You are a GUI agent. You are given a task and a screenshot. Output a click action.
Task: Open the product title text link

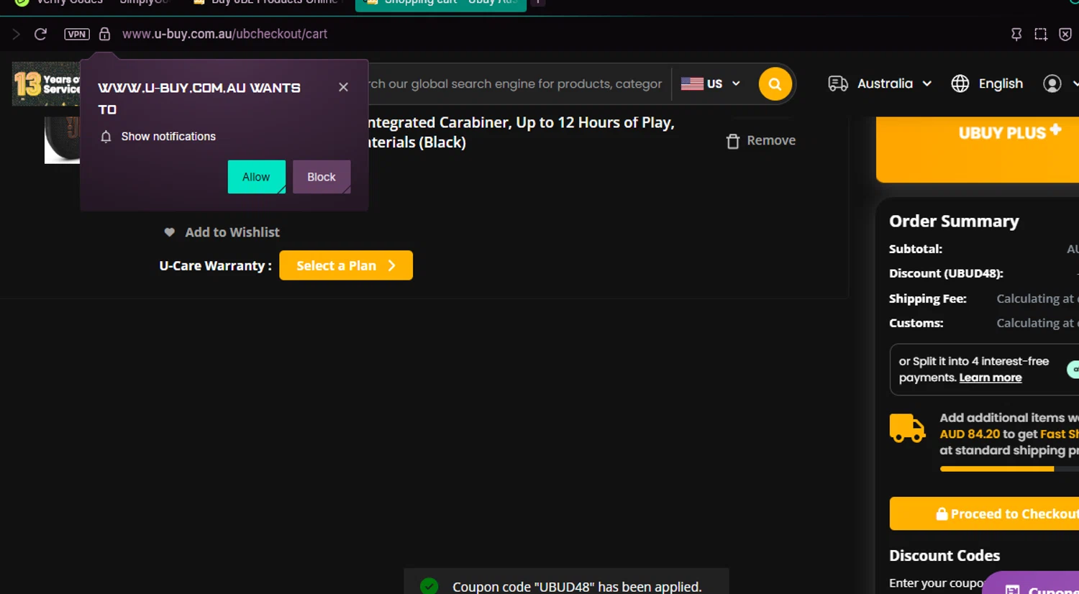(522, 132)
